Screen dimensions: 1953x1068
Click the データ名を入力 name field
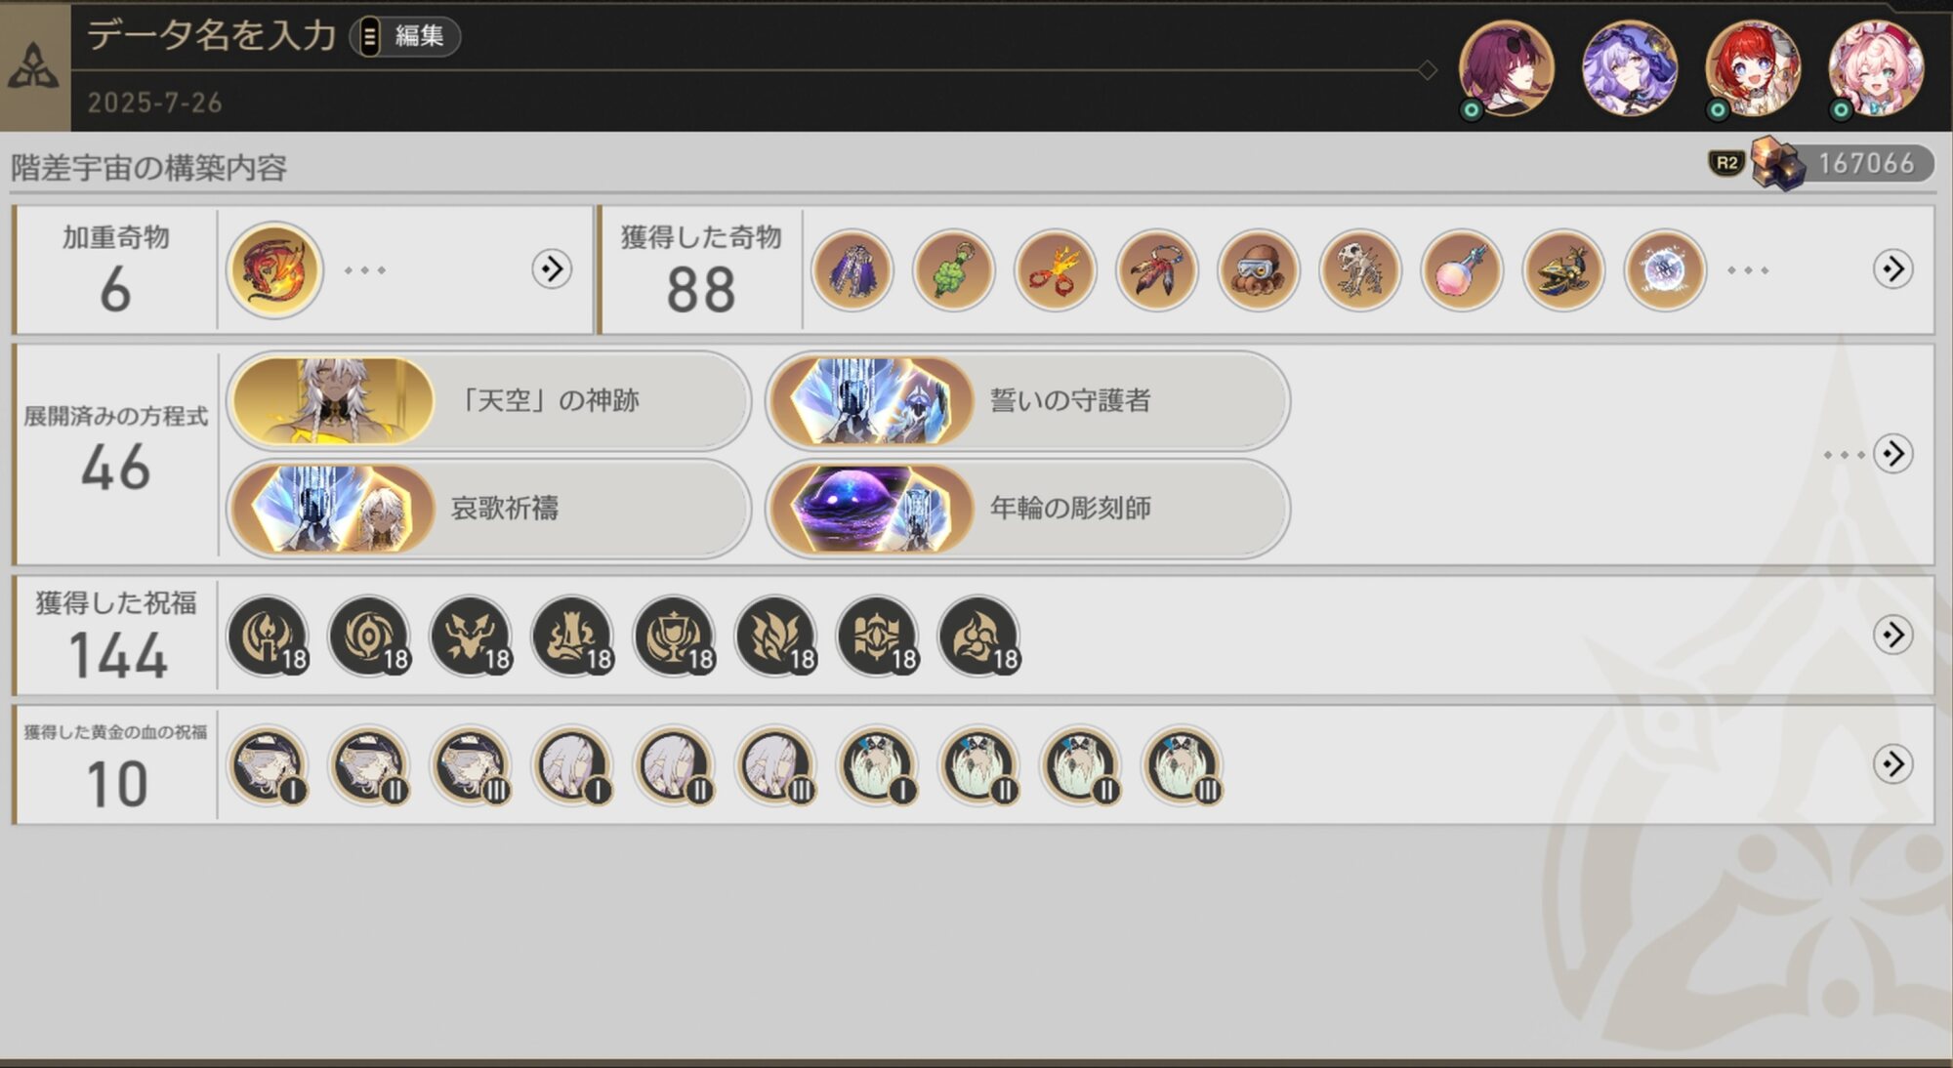[x=212, y=36]
